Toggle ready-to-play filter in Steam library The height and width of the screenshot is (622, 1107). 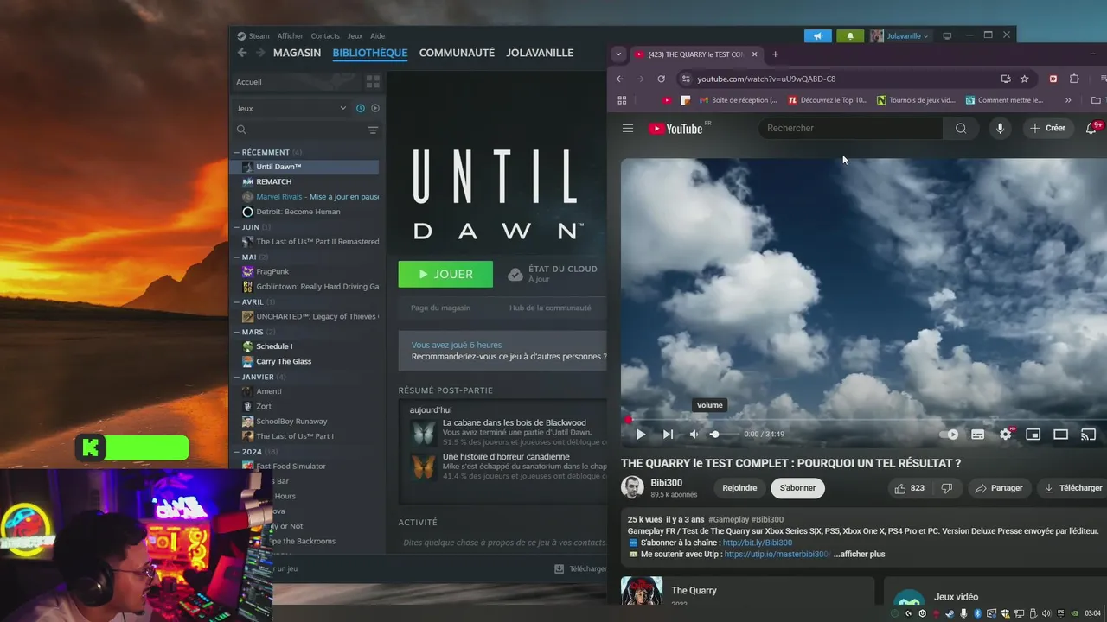tap(375, 108)
